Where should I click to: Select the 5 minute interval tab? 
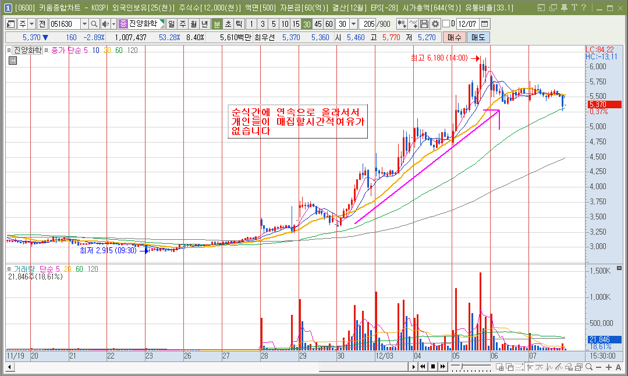274,24
